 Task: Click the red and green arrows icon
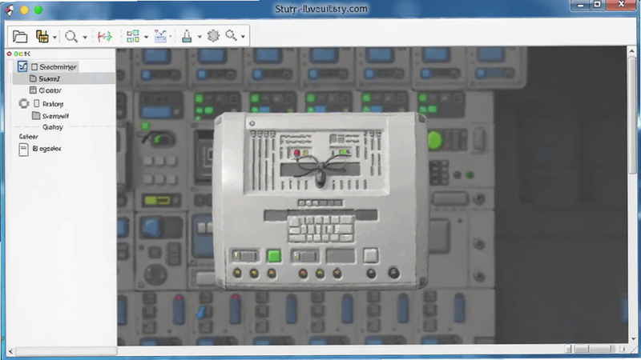[x=105, y=37]
